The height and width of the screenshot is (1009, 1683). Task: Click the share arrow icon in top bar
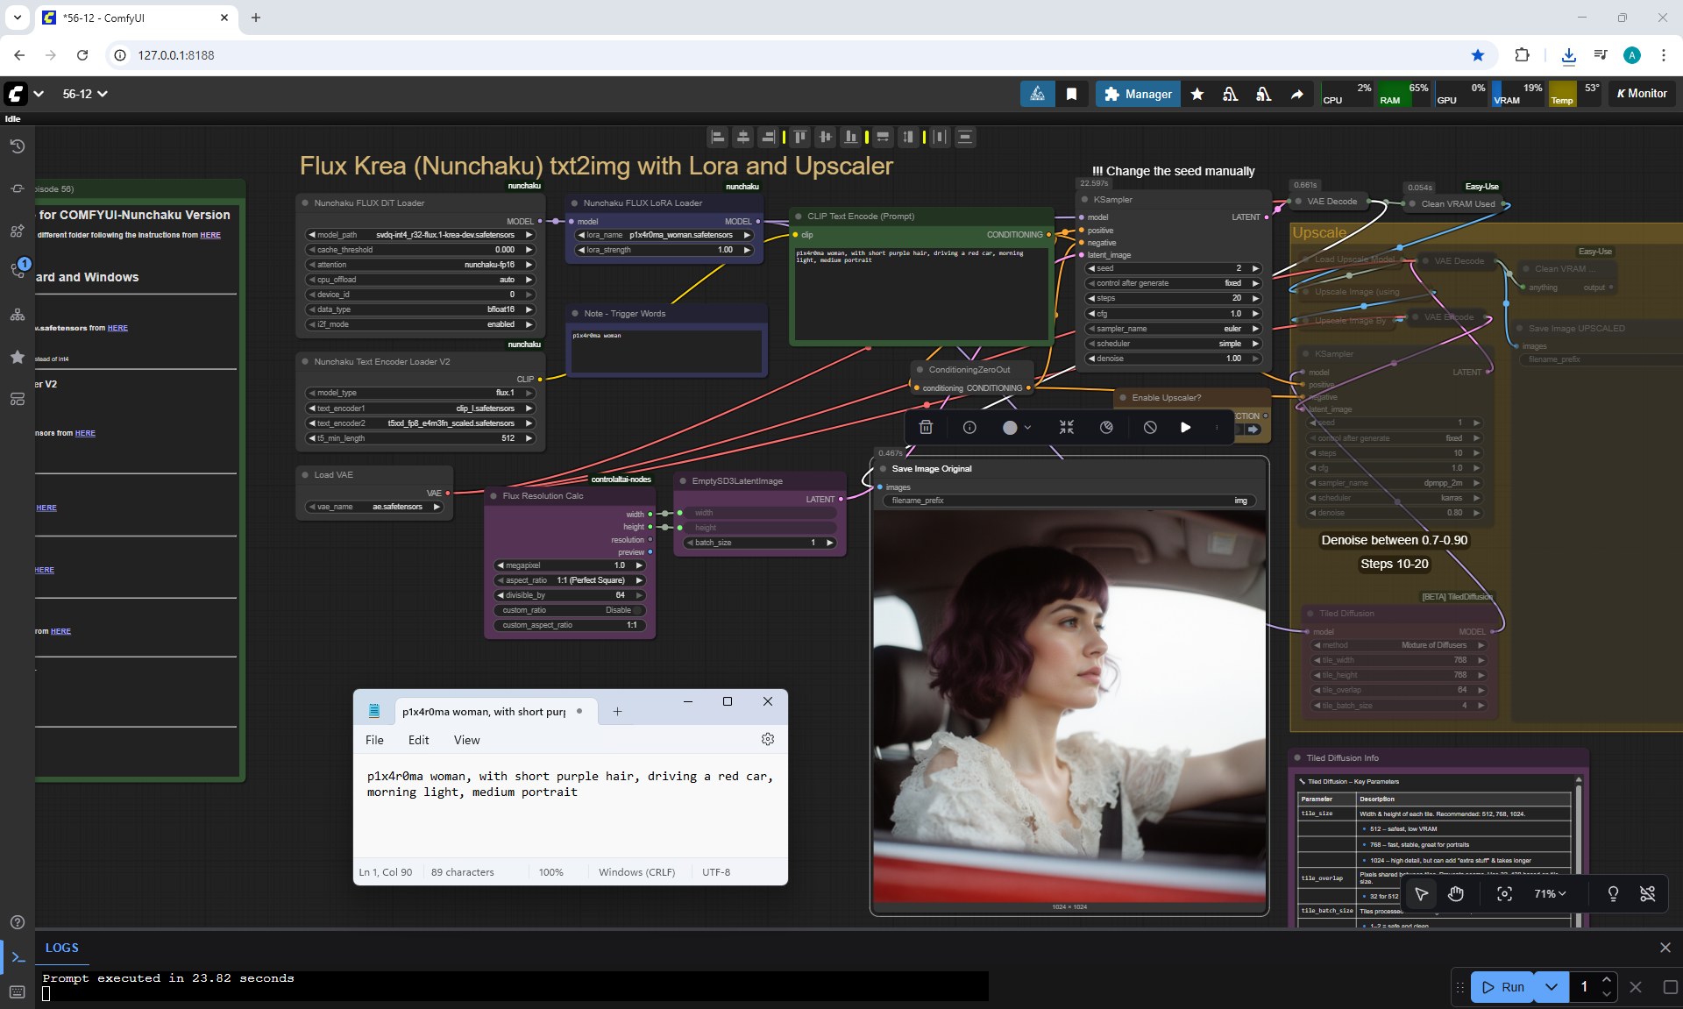1296,94
